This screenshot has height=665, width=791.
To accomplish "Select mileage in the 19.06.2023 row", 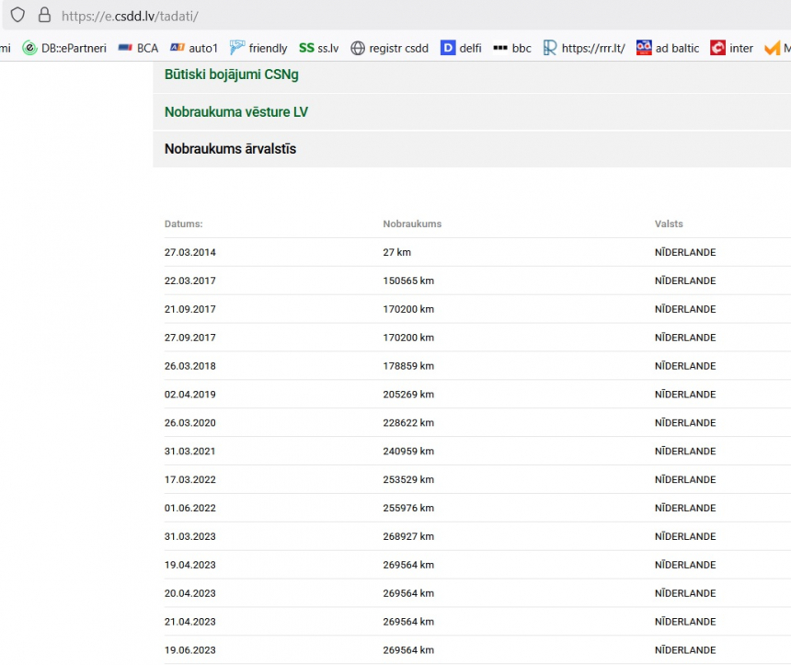I will tap(408, 650).
